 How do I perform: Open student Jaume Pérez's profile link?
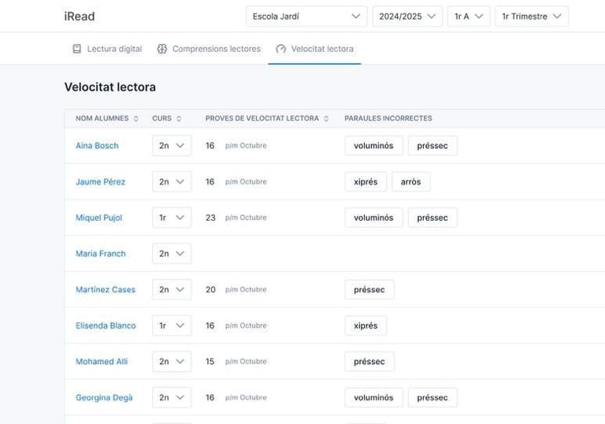pyautogui.click(x=100, y=182)
